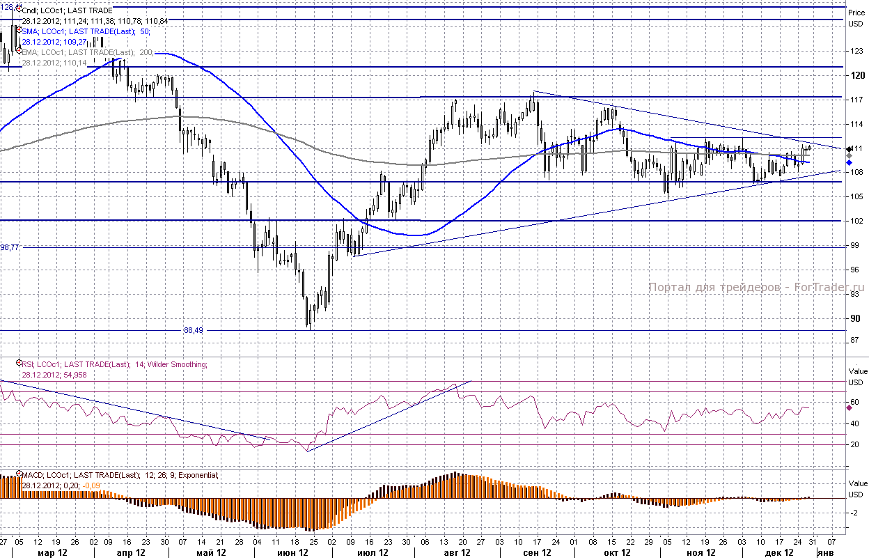Click the Price USD axis header
The height and width of the screenshot is (560, 869).
(856, 17)
